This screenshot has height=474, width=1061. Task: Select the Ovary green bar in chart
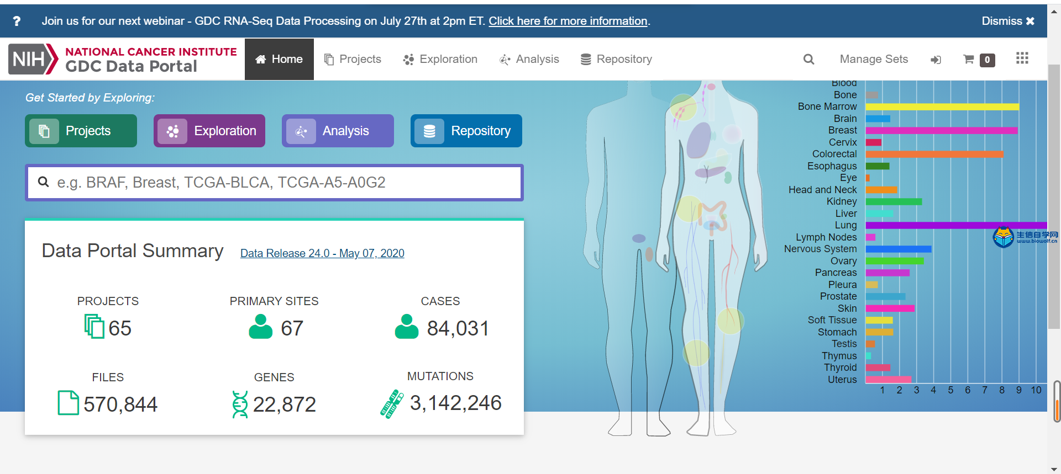click(895, 261)
